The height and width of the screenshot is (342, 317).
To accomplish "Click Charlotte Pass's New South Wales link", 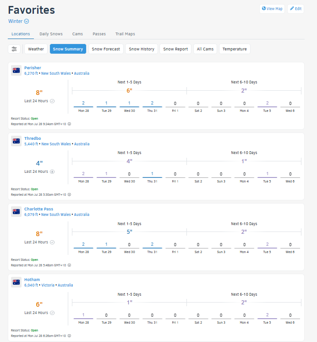I will click(56, 215).
